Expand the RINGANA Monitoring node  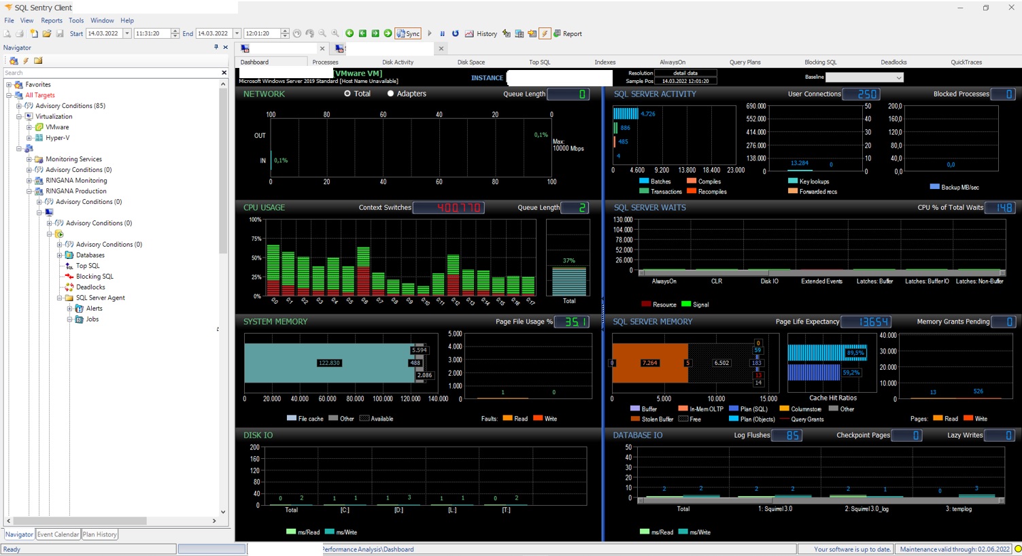tap(29, 181)
